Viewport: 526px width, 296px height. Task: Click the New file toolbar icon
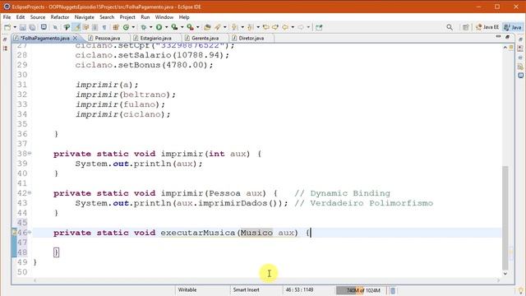pos(7,27)
